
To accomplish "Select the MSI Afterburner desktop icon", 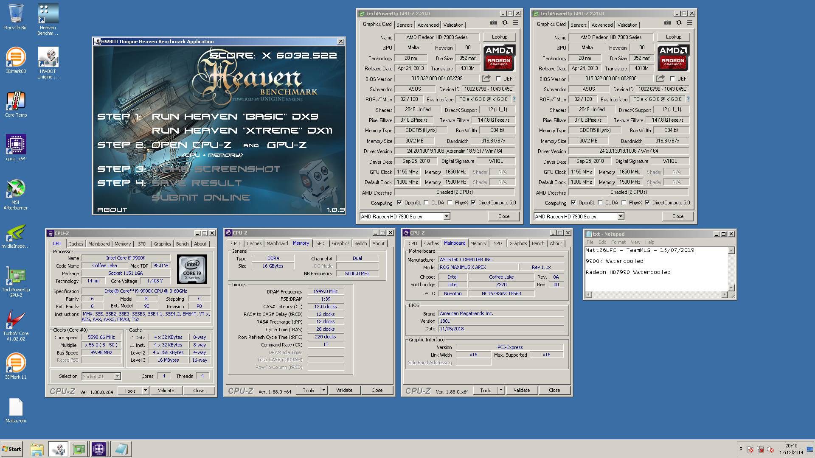I will 16,194.
